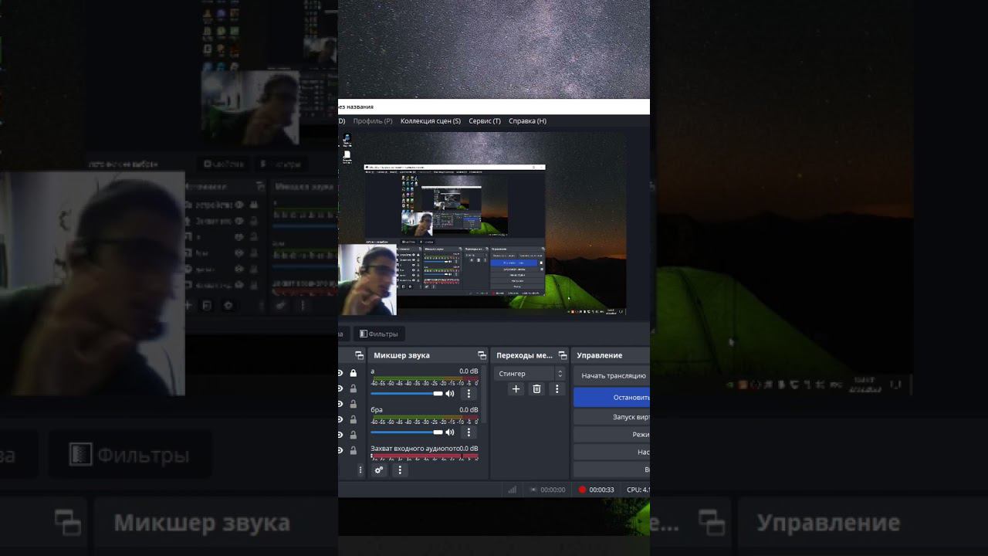Detach the Переходы dock using its float icon
The width and height of the screenshot is (988, 556).
click(563, 355)
